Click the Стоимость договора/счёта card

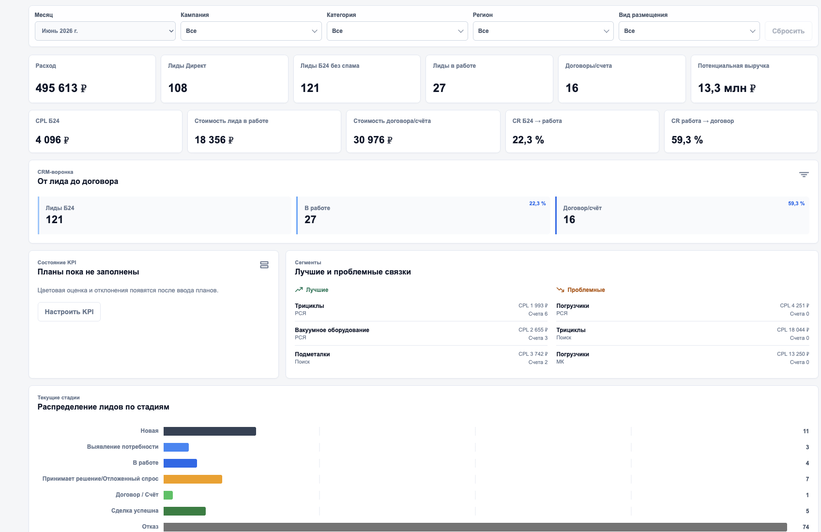tap(423, 132)
